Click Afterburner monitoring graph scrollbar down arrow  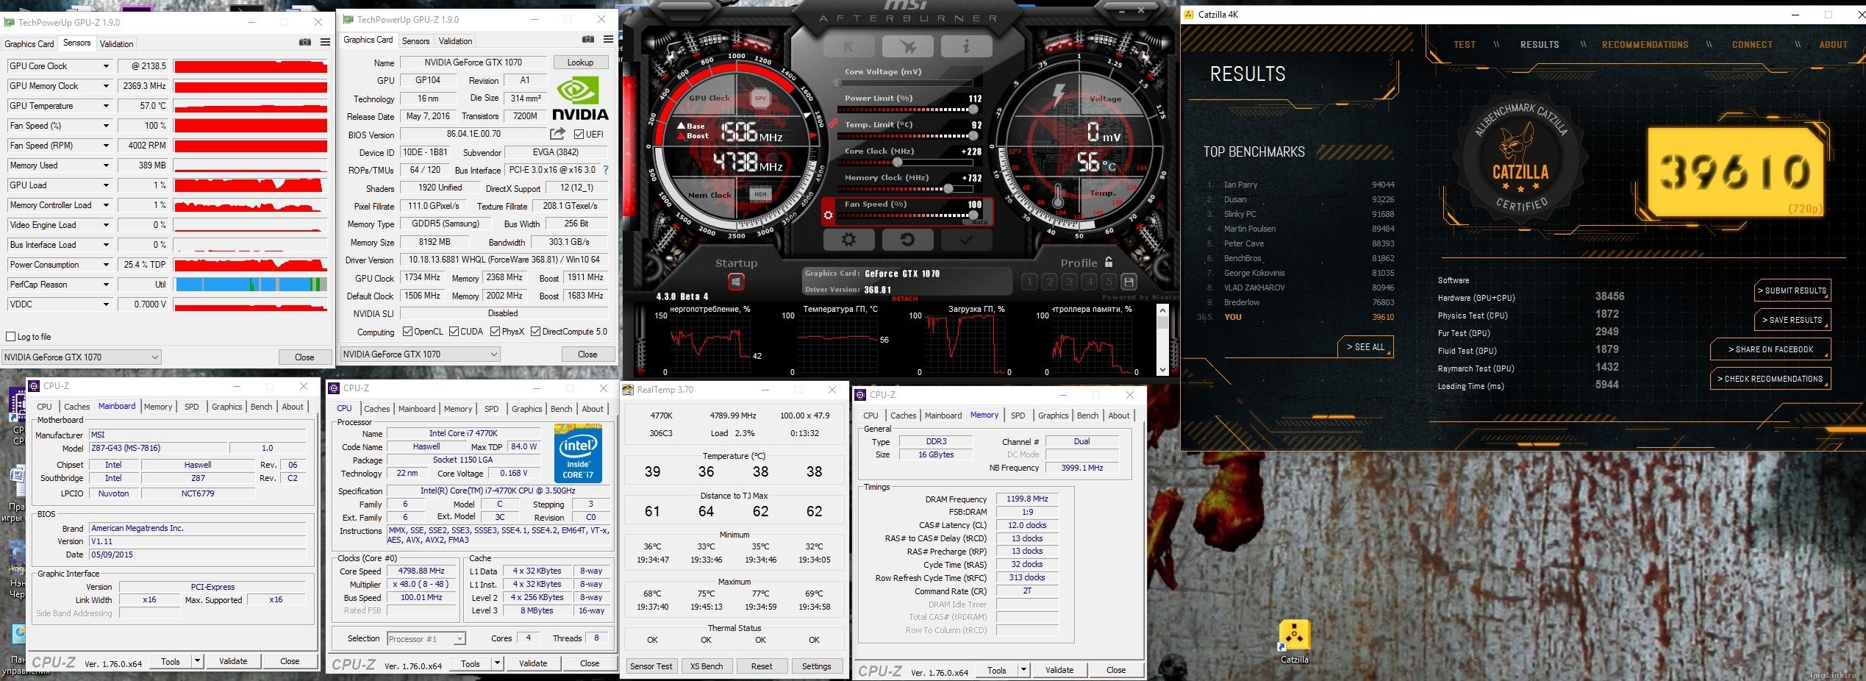click(1162, 370)
